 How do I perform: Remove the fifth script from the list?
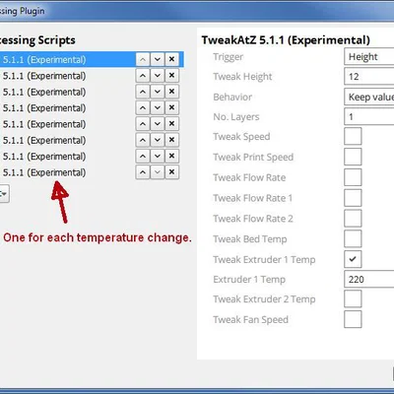[x=171, y=124]
